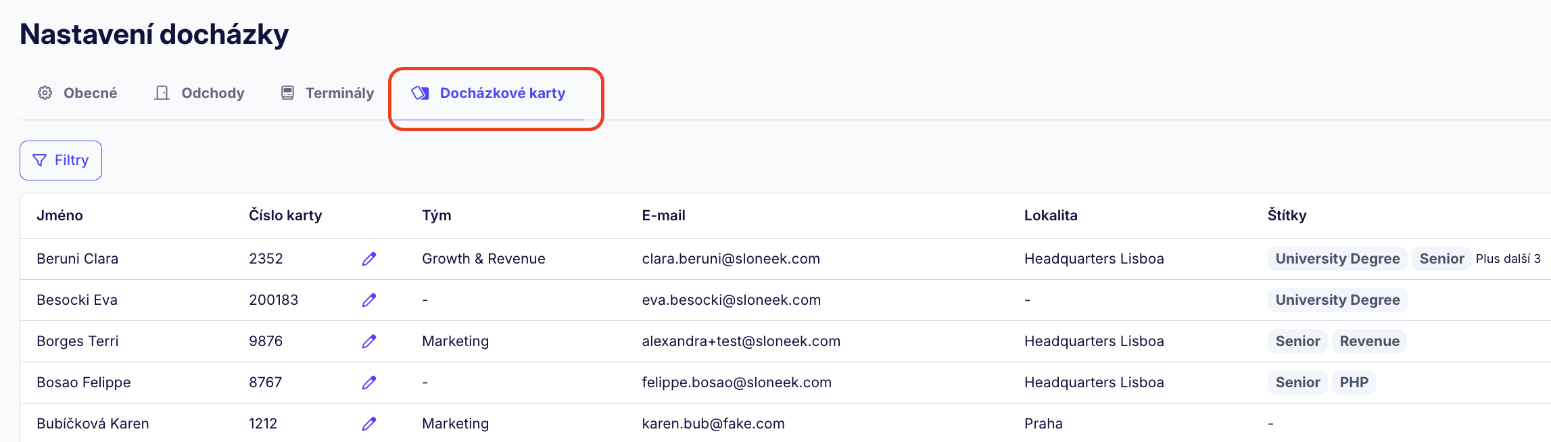Open the Odchody tab

(x=212, y=93)
